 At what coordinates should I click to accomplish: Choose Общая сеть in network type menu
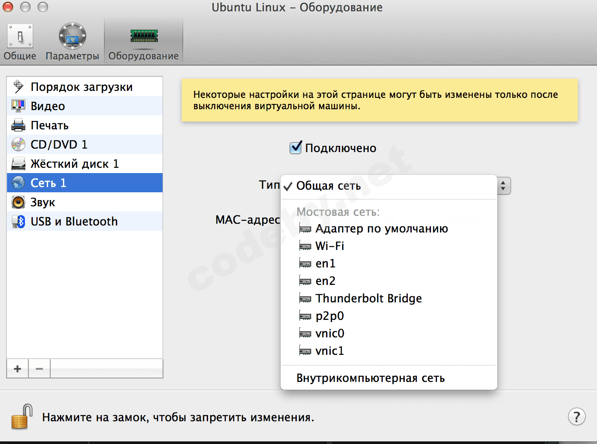(329, 186)
